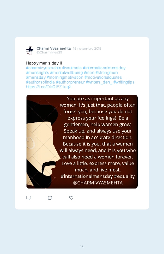Open the #authorpreneur hashtag

point(70,82)
